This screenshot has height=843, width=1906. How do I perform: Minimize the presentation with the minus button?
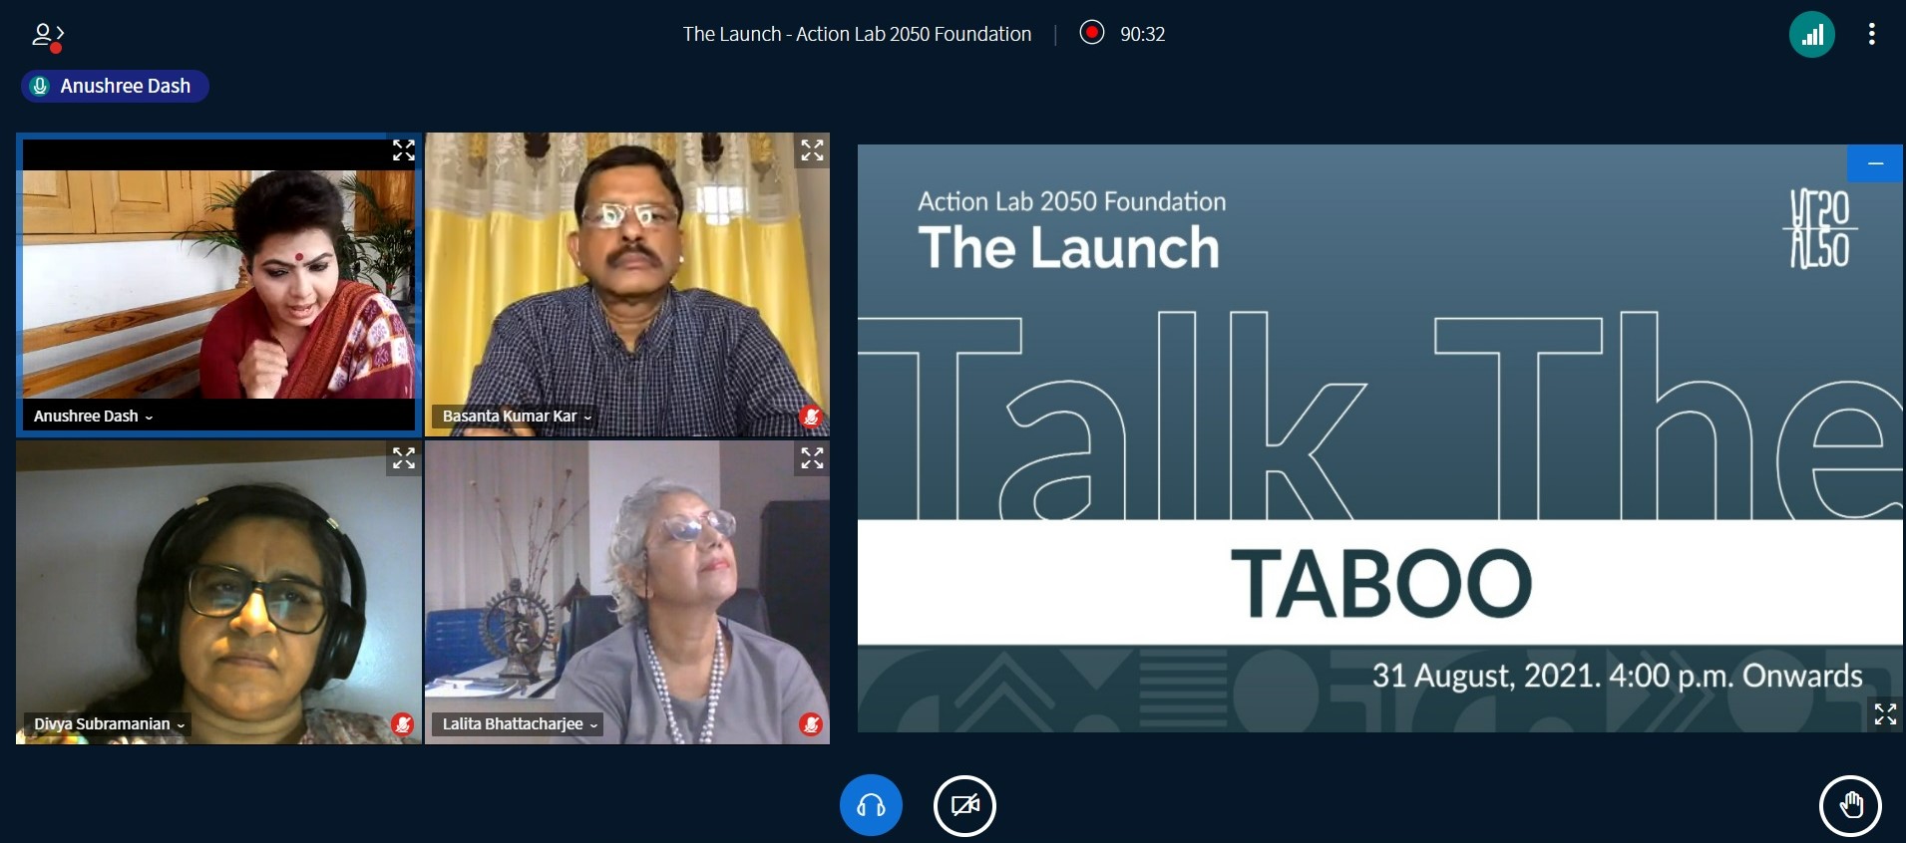point(1875,163)
